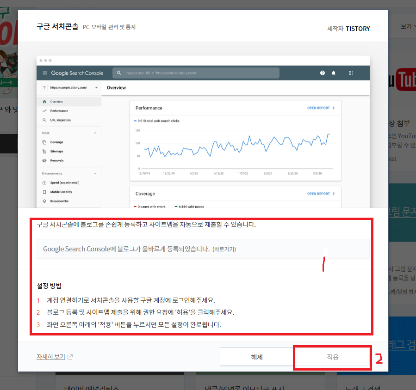Image resolution: width=416 pixels, height=390 pixels.
Task: Collapse the Enhancements section chevron
Action: (x=95, y=174)
